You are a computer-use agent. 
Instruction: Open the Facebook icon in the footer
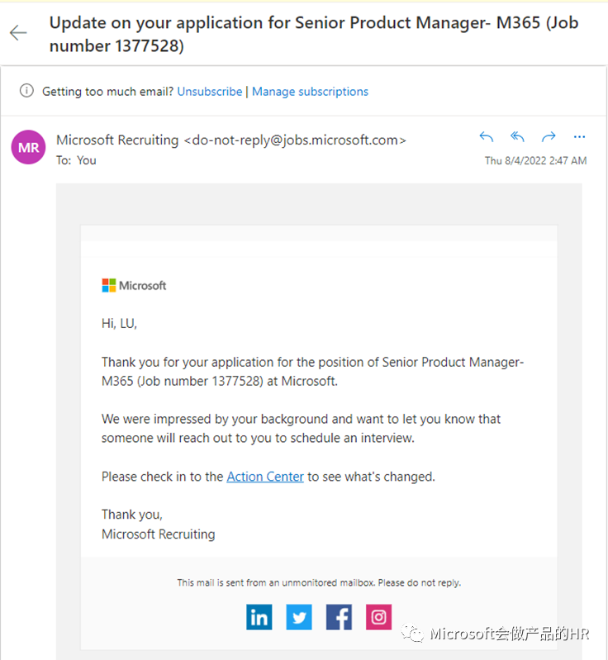tap(339, 617)
